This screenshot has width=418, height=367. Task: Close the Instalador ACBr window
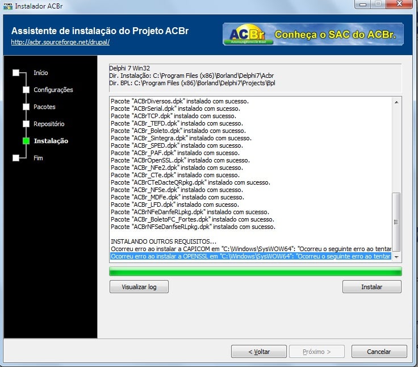(399, 4)
